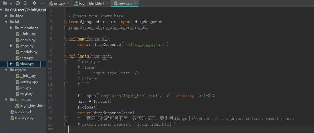Click the locate-current-file crosshair icon

coord(18,3)
